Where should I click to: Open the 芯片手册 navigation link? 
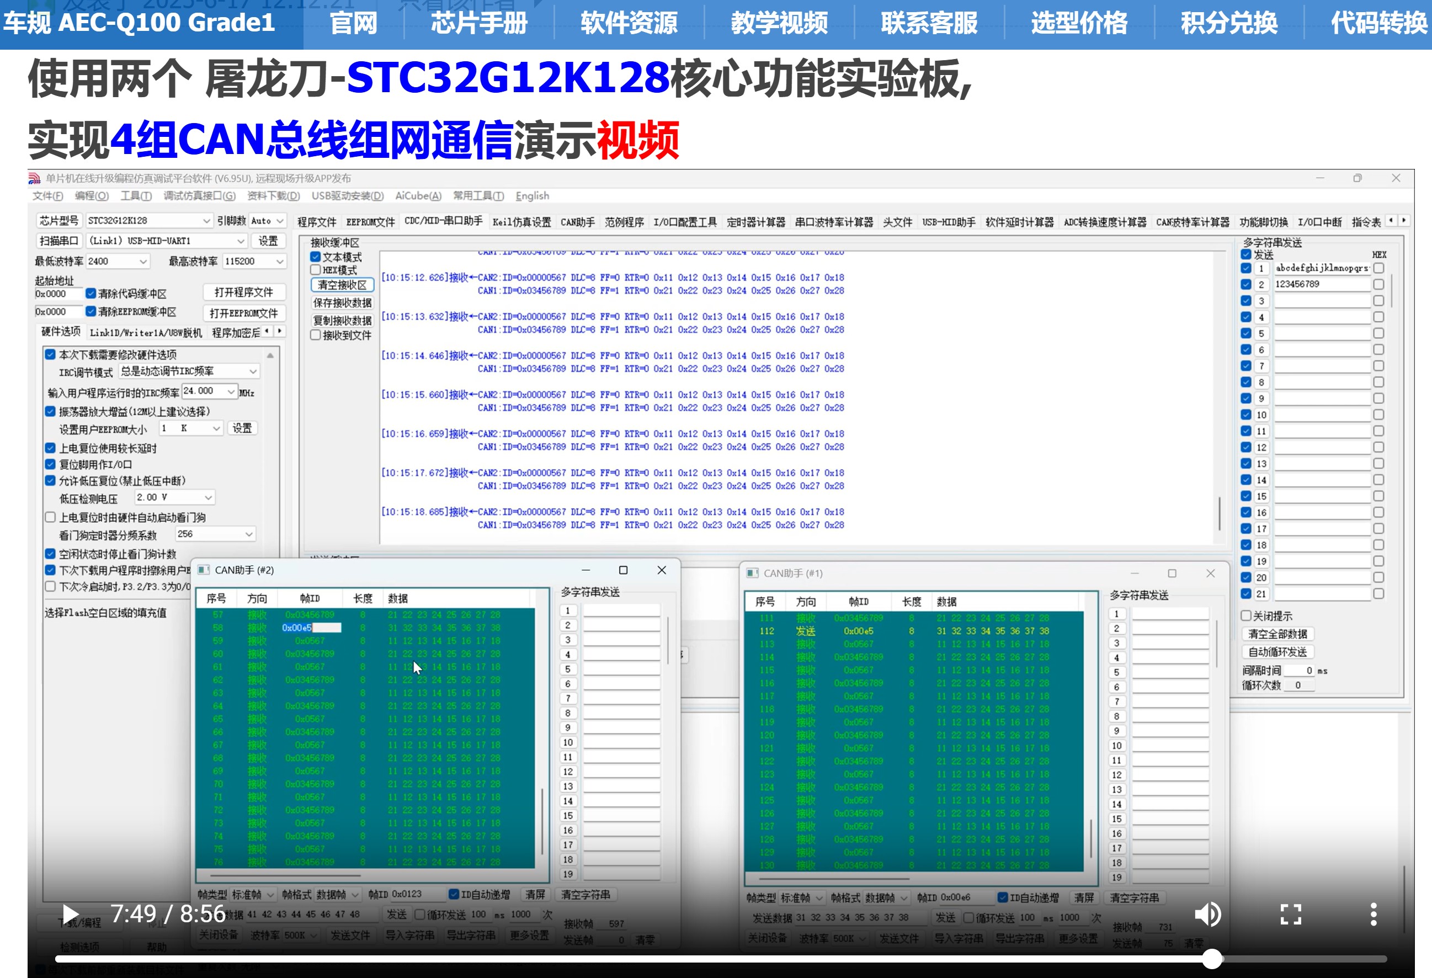[x=479, y=23]
